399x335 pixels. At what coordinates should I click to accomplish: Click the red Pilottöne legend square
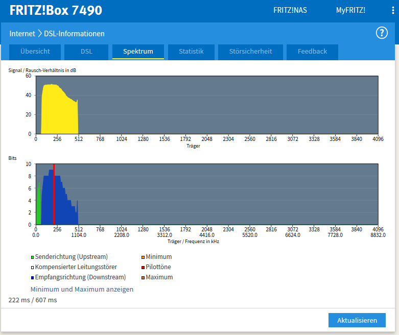click(x=143, y=268)
